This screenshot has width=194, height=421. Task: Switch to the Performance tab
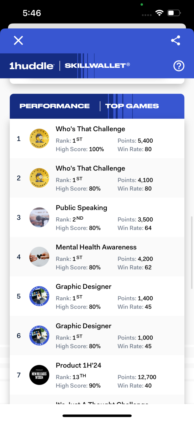[x=55, y=106]
